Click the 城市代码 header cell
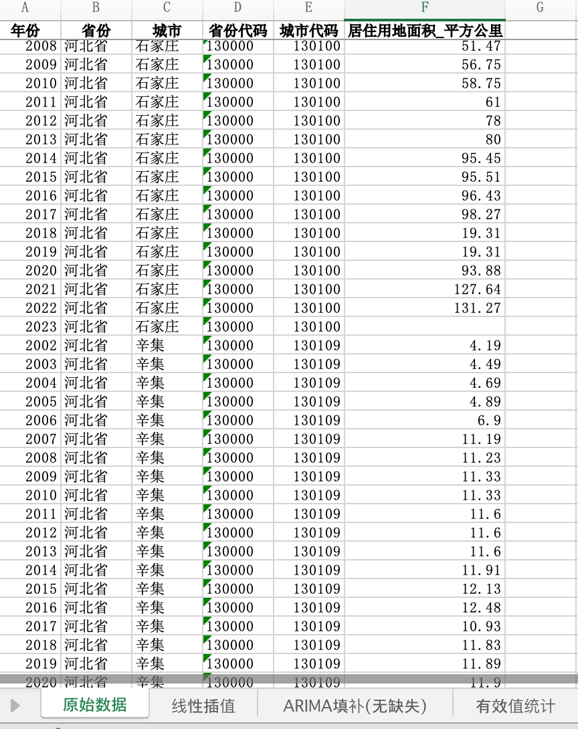 [x=309, y=31]
